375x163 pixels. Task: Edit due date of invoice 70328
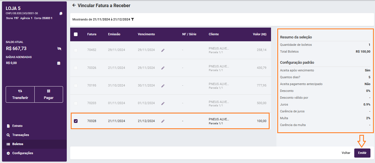pos(163,121)
